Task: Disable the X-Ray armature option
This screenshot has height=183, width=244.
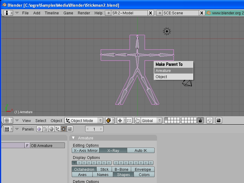Action: tap(113, 150)
